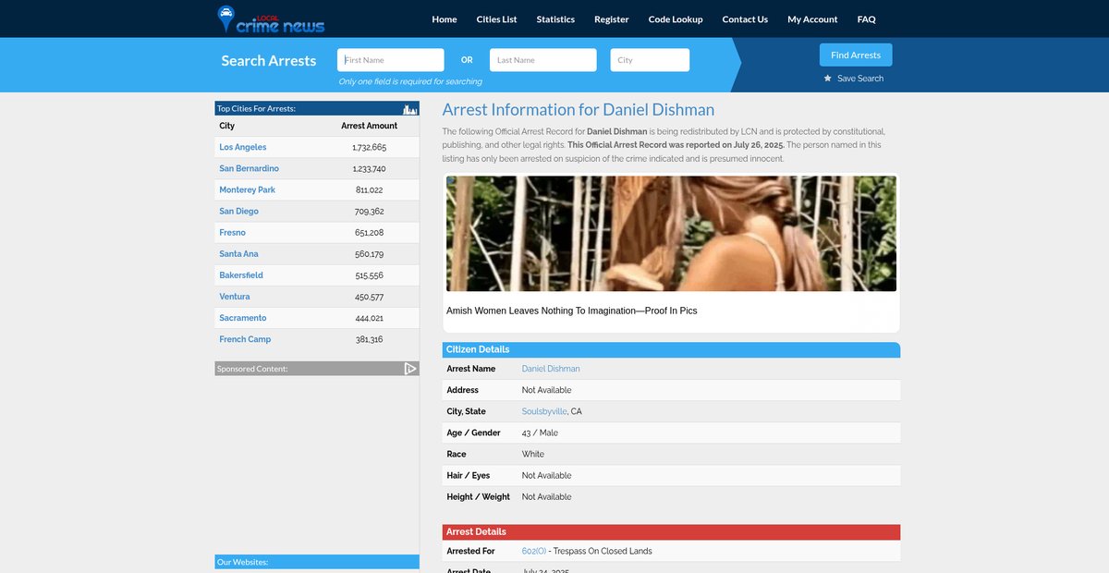Open the Monterey Park city link
This screenshot has height=573, width=1109.
248,189
